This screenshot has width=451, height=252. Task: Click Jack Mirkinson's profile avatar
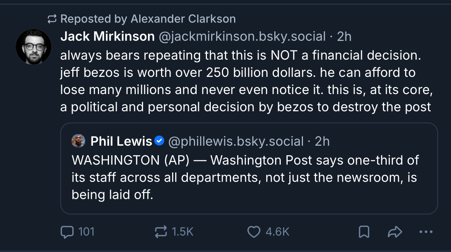point(34,47)
